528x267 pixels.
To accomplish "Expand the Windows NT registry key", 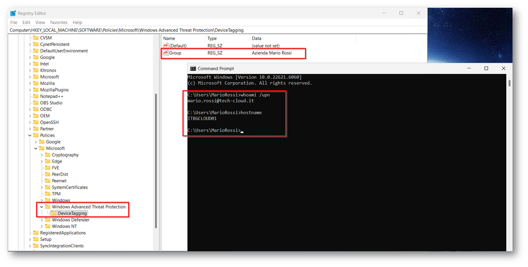I will click(42, 226).
